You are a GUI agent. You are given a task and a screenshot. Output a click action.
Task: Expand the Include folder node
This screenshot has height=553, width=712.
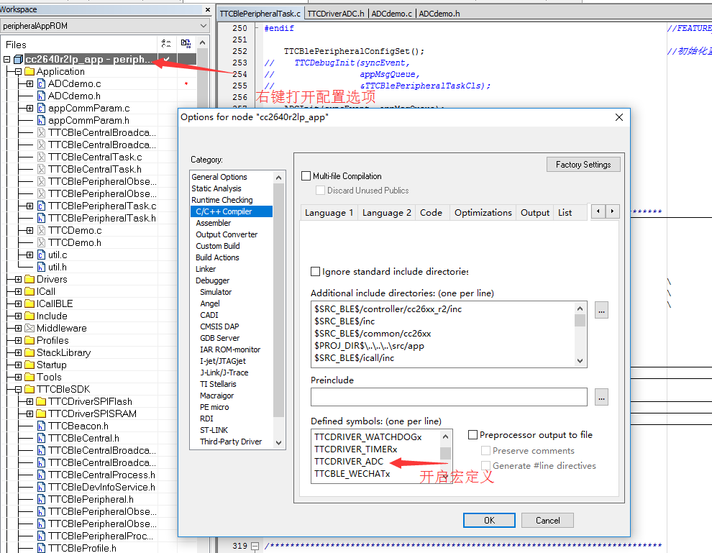click(18, 316)
